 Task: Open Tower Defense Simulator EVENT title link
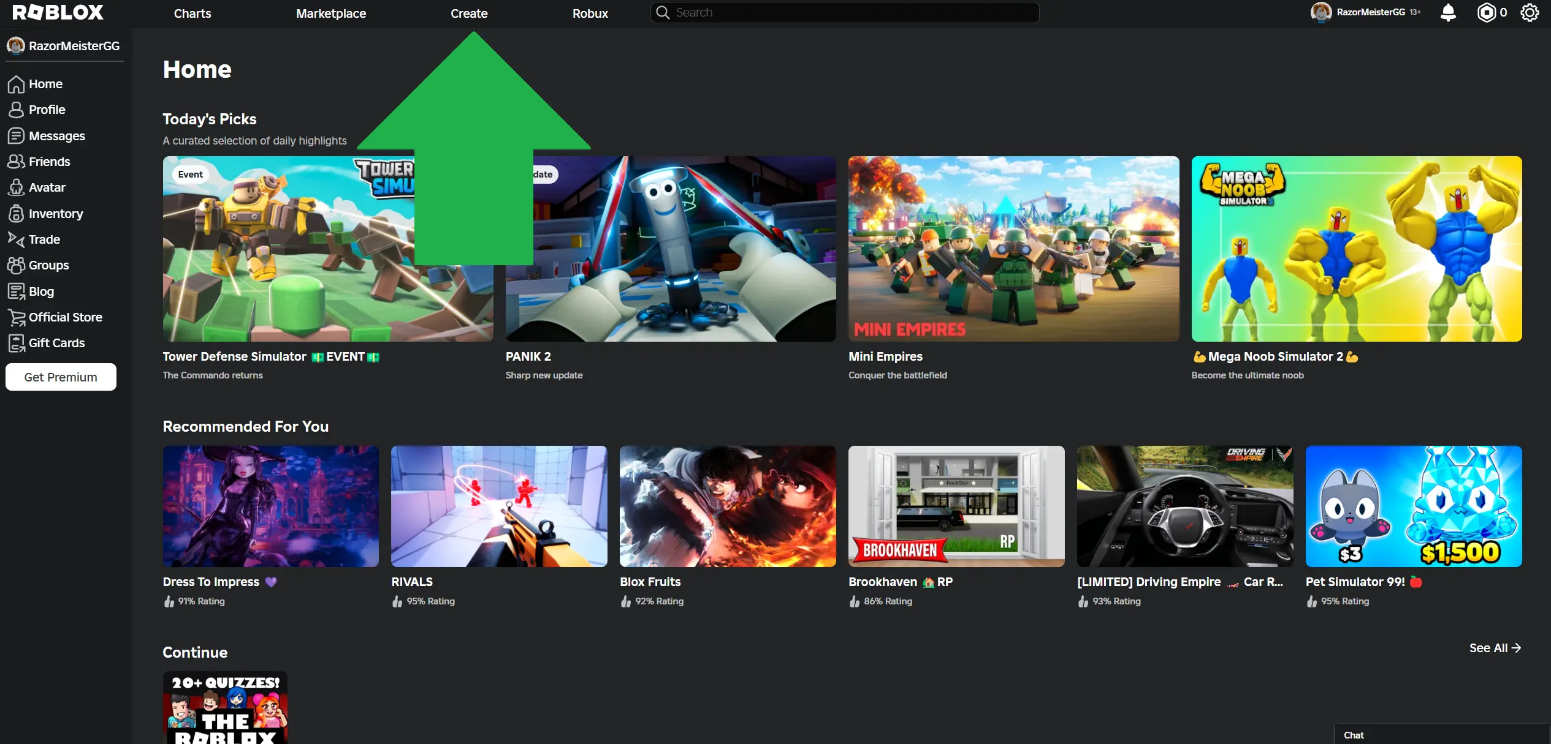(271, 356)
